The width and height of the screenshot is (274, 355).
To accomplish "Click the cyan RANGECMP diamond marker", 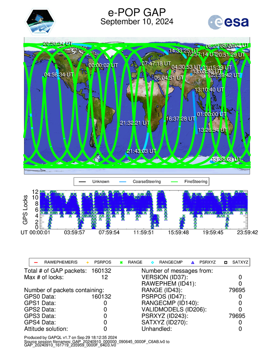I will click(x=153, y=262).
